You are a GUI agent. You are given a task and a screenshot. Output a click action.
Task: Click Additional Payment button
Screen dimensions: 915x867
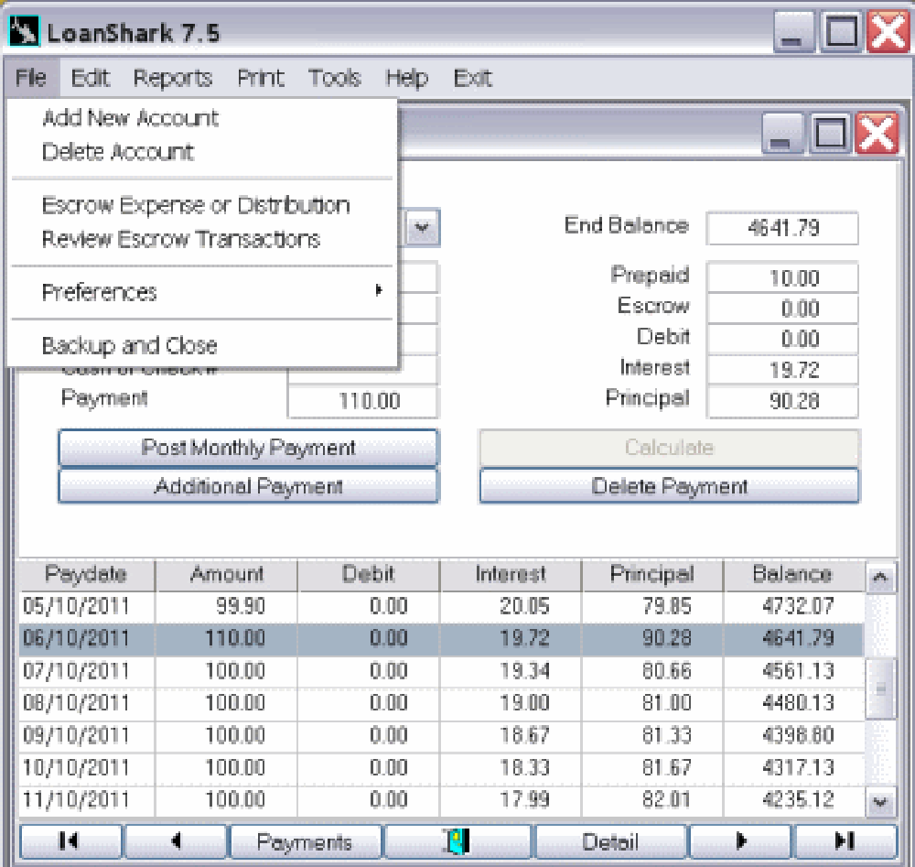coord(249,486)
